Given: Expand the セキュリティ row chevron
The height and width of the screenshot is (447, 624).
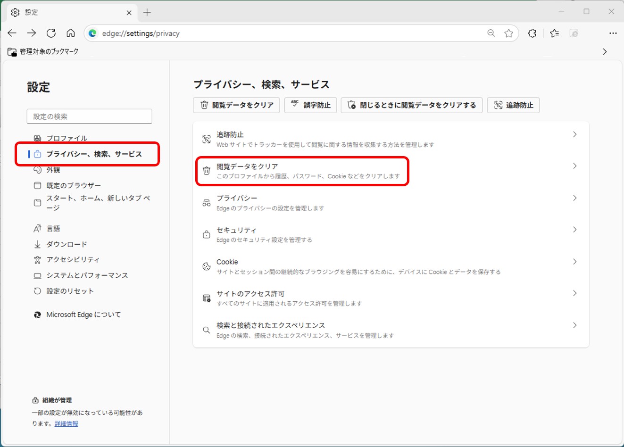Looking at the screenshot, I should 574,230.
